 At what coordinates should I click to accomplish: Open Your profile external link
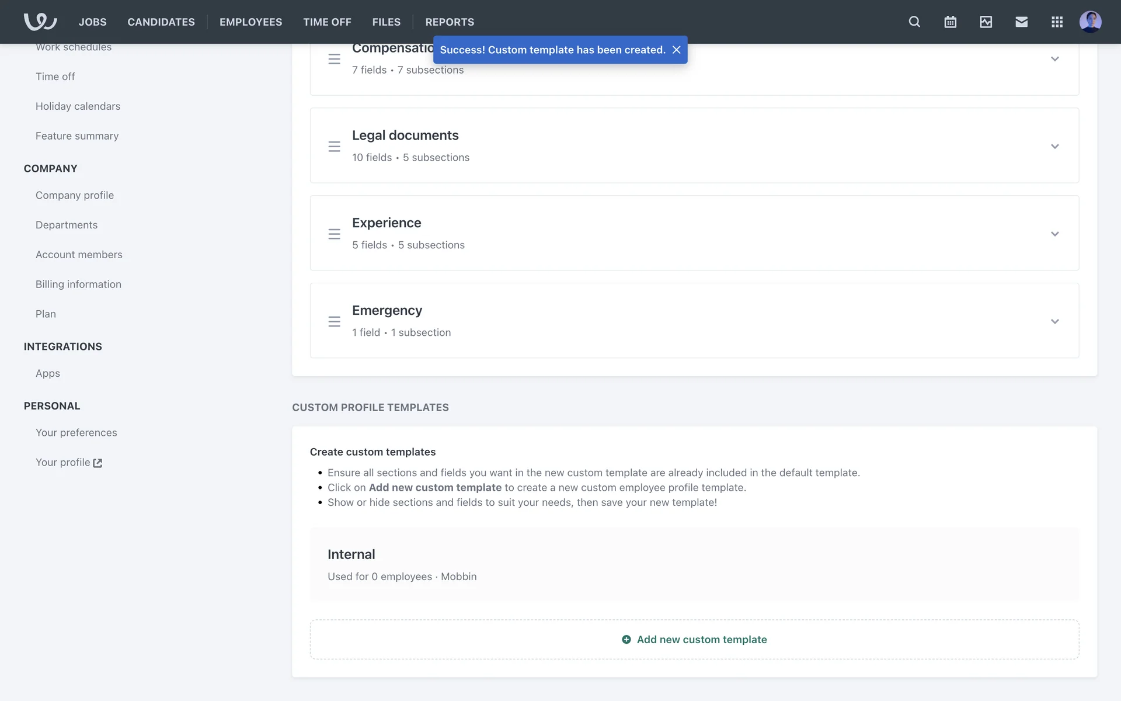(69, 462)
